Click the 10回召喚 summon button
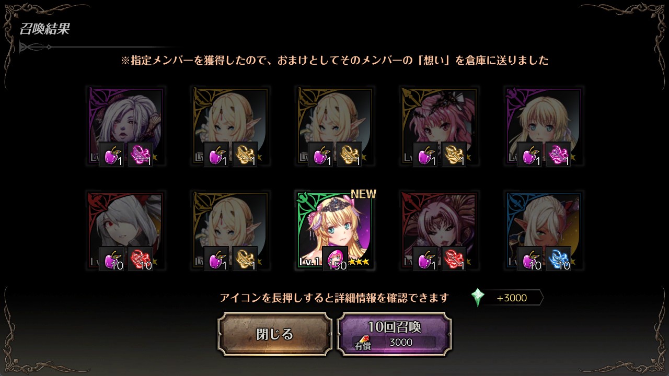669x376 pixels. coord(394,334)
